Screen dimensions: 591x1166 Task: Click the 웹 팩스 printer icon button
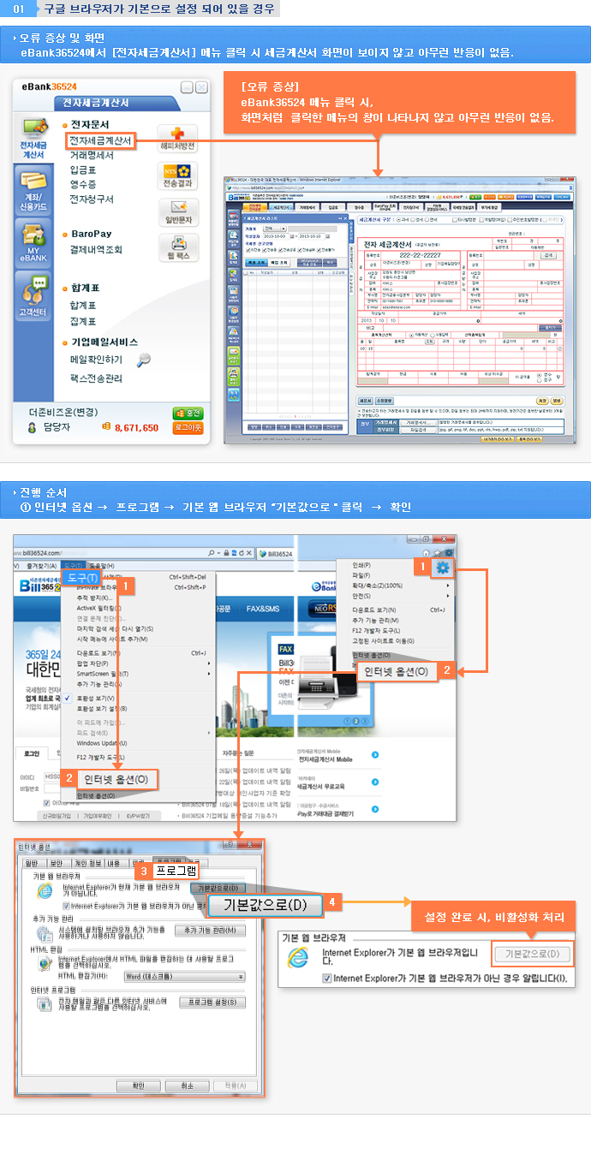pos(177,247)
